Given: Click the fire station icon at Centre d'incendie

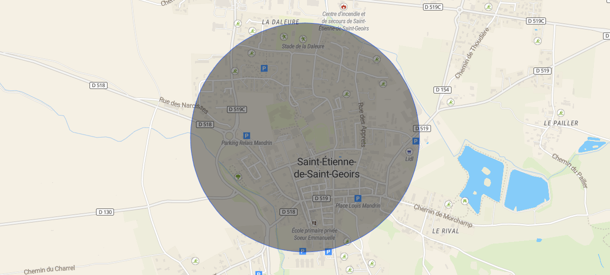Looking at the screenshot, I should pos(343,6).
